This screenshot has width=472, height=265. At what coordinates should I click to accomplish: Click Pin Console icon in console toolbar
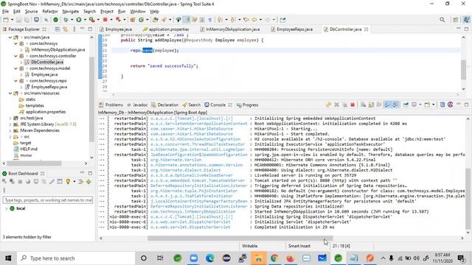(x=406, y=105)
